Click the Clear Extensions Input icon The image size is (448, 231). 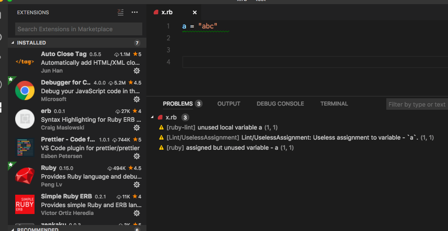coord(121,12)
